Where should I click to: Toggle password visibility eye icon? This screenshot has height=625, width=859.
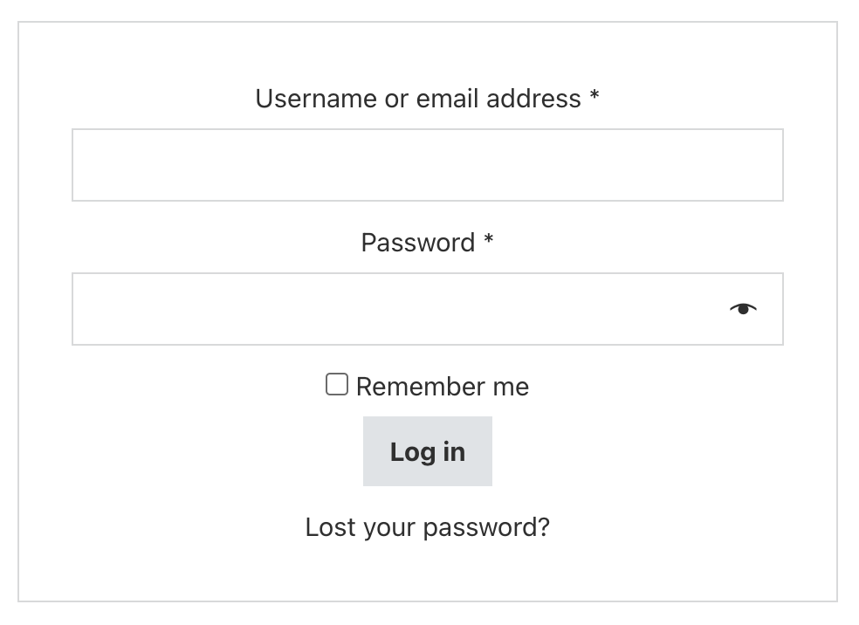point(743,310)
